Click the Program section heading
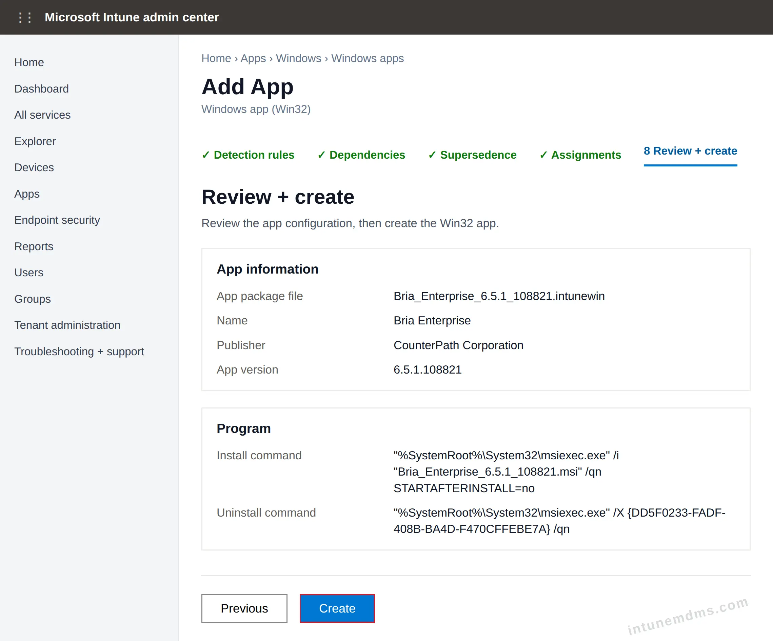The height and width of the screenshot is (641, 773). (x=244, y=428)
